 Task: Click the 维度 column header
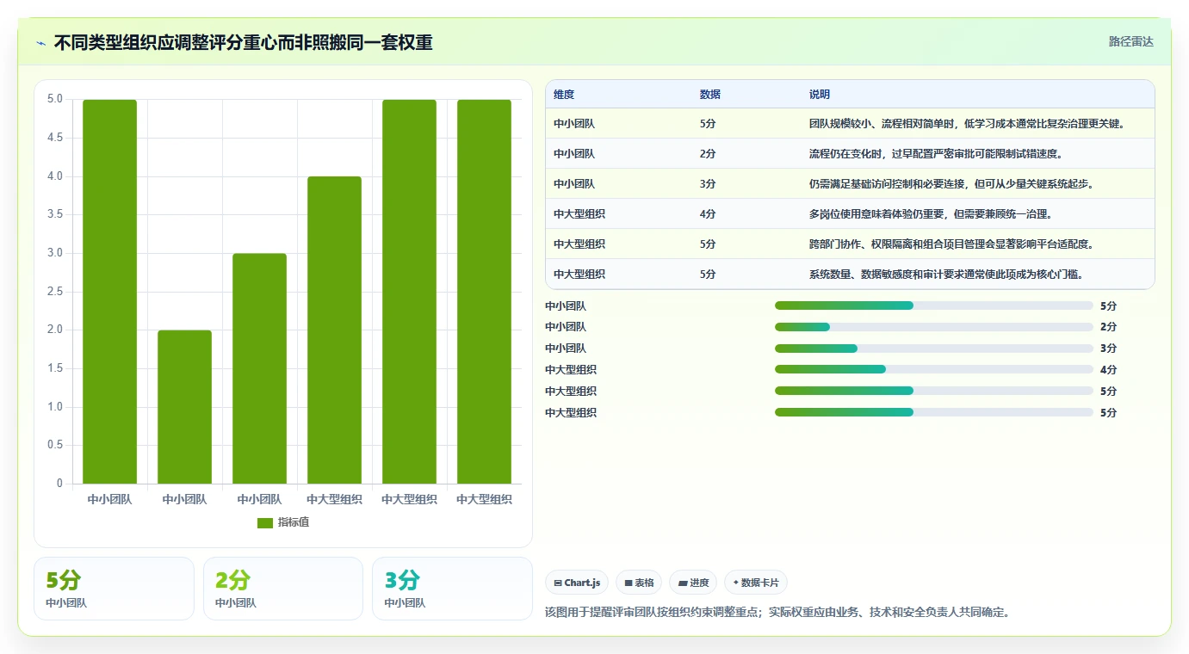click(564, 95)
